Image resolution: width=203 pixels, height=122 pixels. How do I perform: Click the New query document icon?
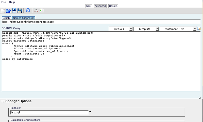click(3, 11)
